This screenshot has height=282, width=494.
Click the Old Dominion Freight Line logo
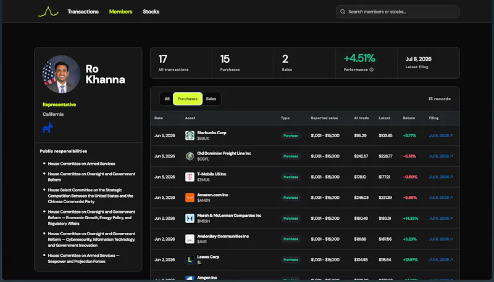(190, 156)
